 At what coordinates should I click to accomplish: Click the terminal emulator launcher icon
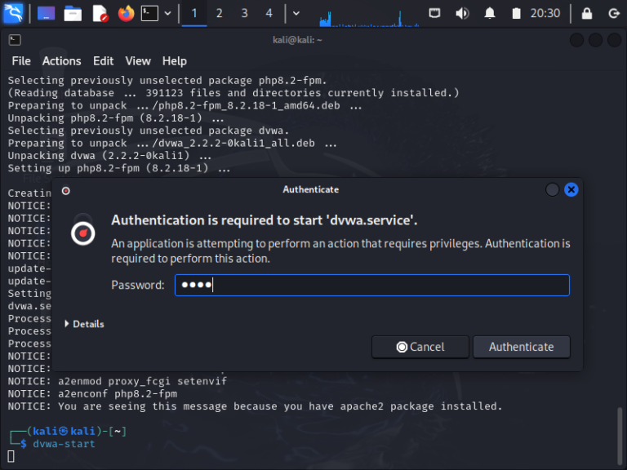click(x=149, y=13)
